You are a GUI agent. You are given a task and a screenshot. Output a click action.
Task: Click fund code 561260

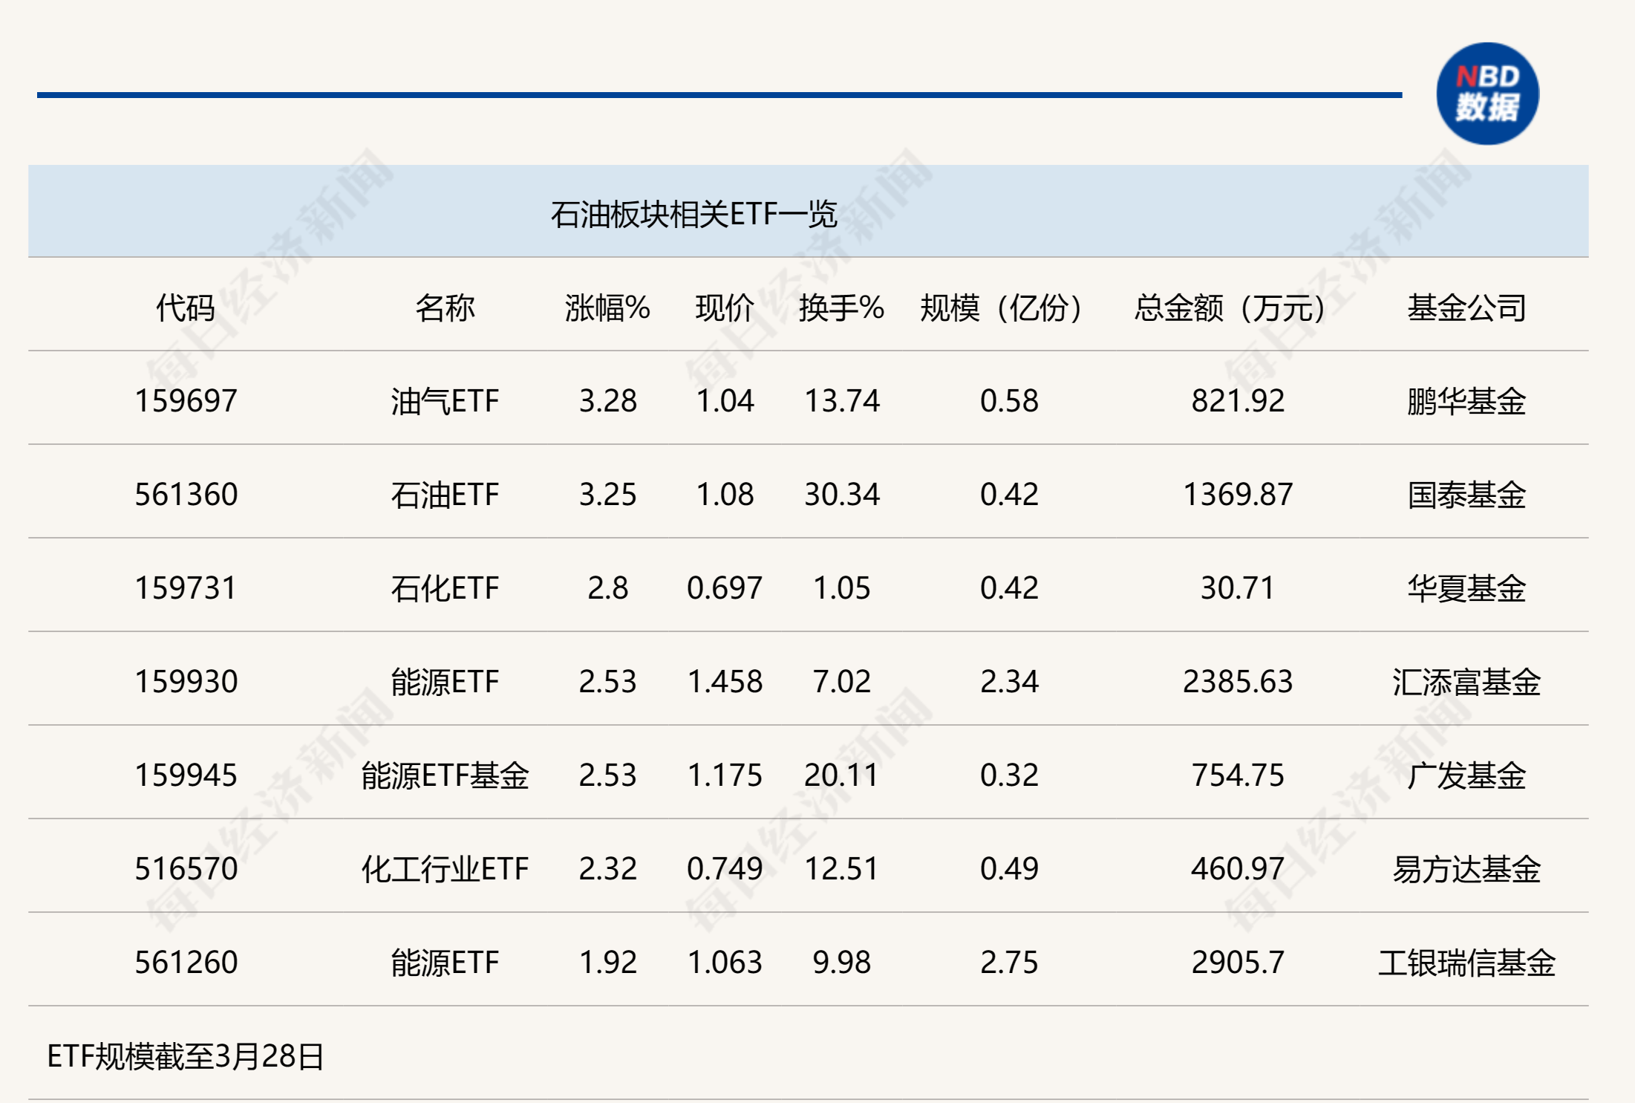tap(186, 963)
